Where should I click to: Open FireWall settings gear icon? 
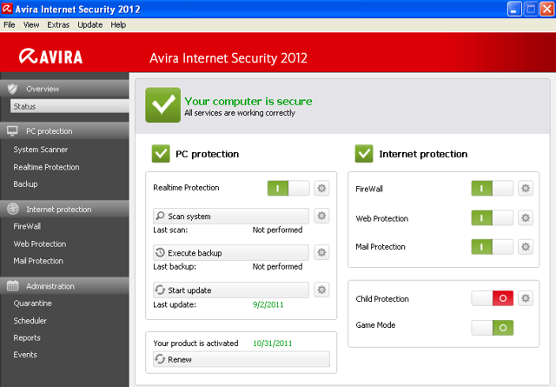coord(525,188)
